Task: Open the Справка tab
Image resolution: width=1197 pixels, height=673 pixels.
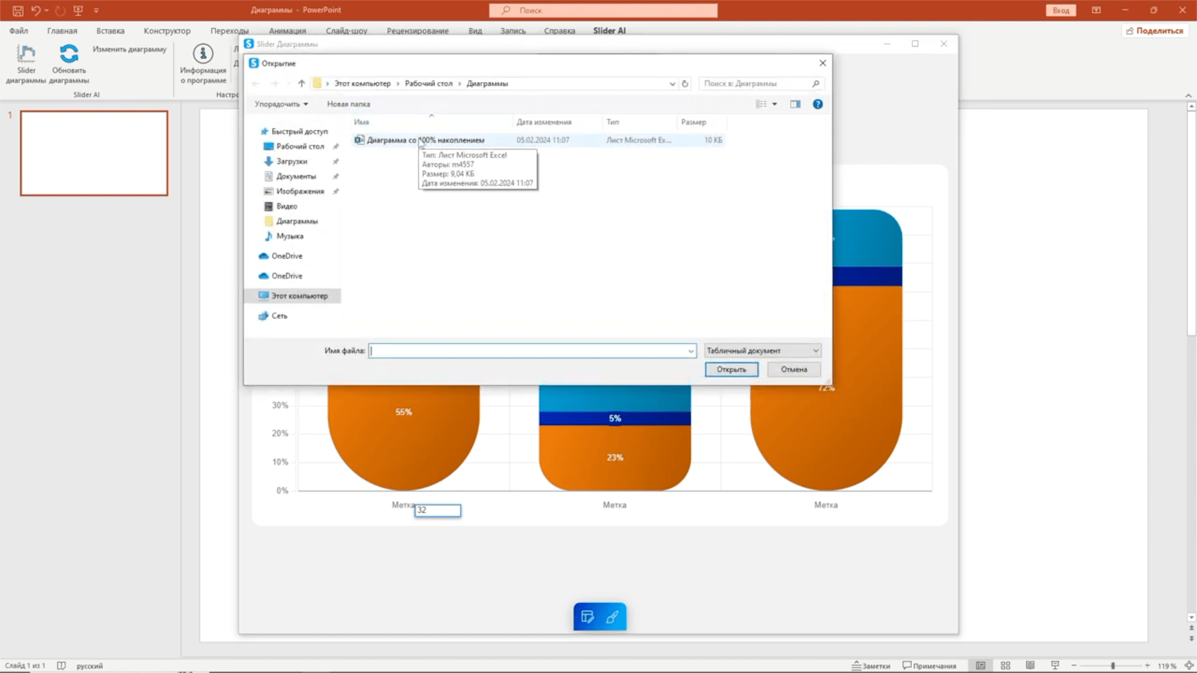Action: 559,31
